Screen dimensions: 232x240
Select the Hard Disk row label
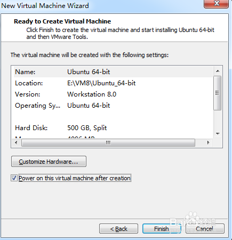coord(31,128)
